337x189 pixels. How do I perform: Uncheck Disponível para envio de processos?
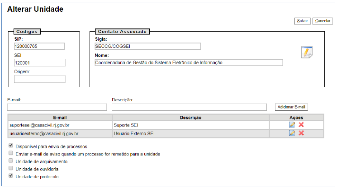(10, 146)
